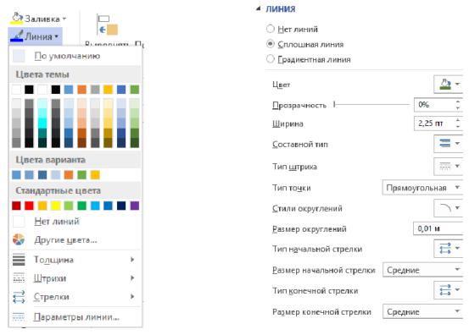Open the Размер конечной стрелки dropdown
Image resolution: width=469 pixels, height=335 pixels.
(422, 311)
